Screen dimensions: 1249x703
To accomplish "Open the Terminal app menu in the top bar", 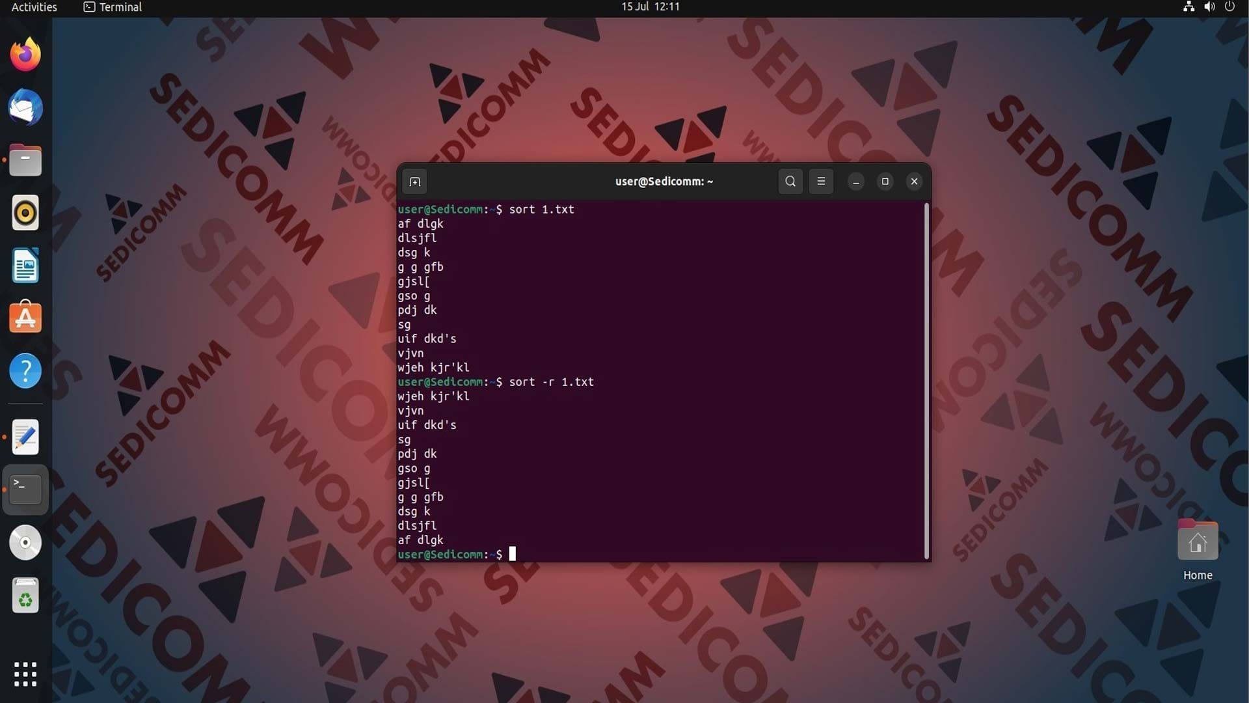I will [x=113, y=7].
